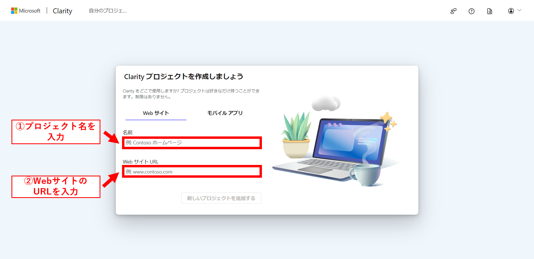Open the help question mark icon
This screenshot has width=534, height=259.
[472, 11]
